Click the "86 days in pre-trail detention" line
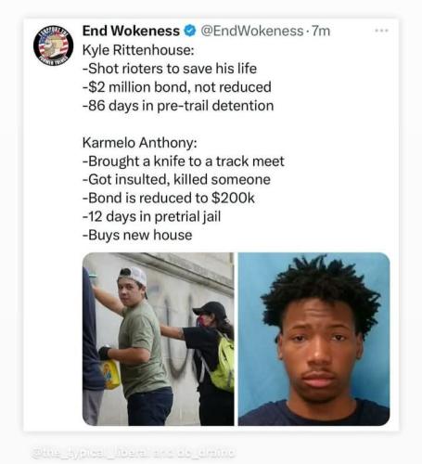 click(x=178, y=106)
